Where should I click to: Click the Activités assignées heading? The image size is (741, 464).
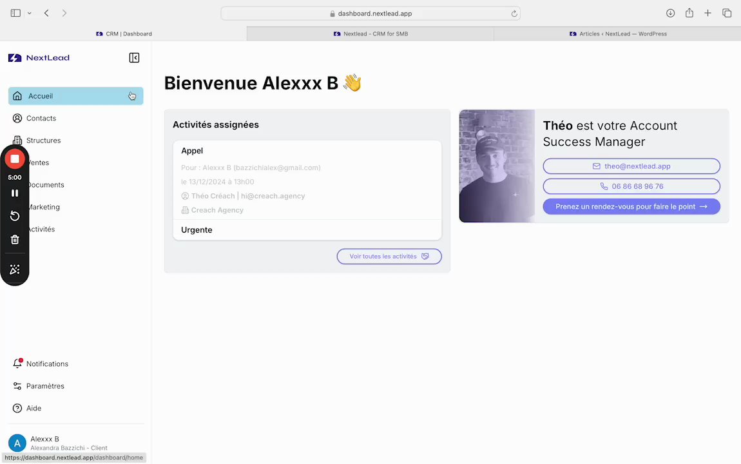215,125
